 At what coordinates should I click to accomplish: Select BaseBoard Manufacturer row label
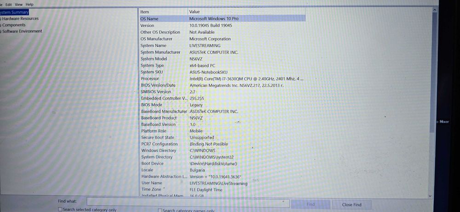pos(164,111)
